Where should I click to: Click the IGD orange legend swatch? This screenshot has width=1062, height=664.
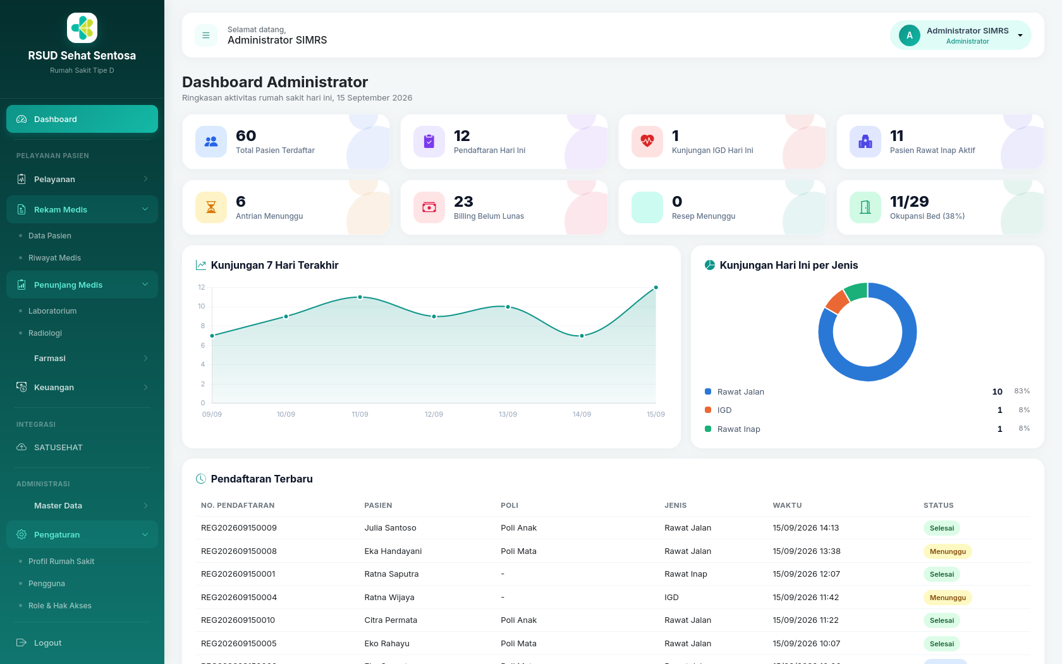(x=708, y=410)
